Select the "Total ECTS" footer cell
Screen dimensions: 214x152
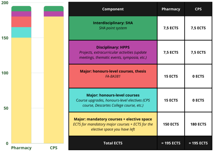113,143
